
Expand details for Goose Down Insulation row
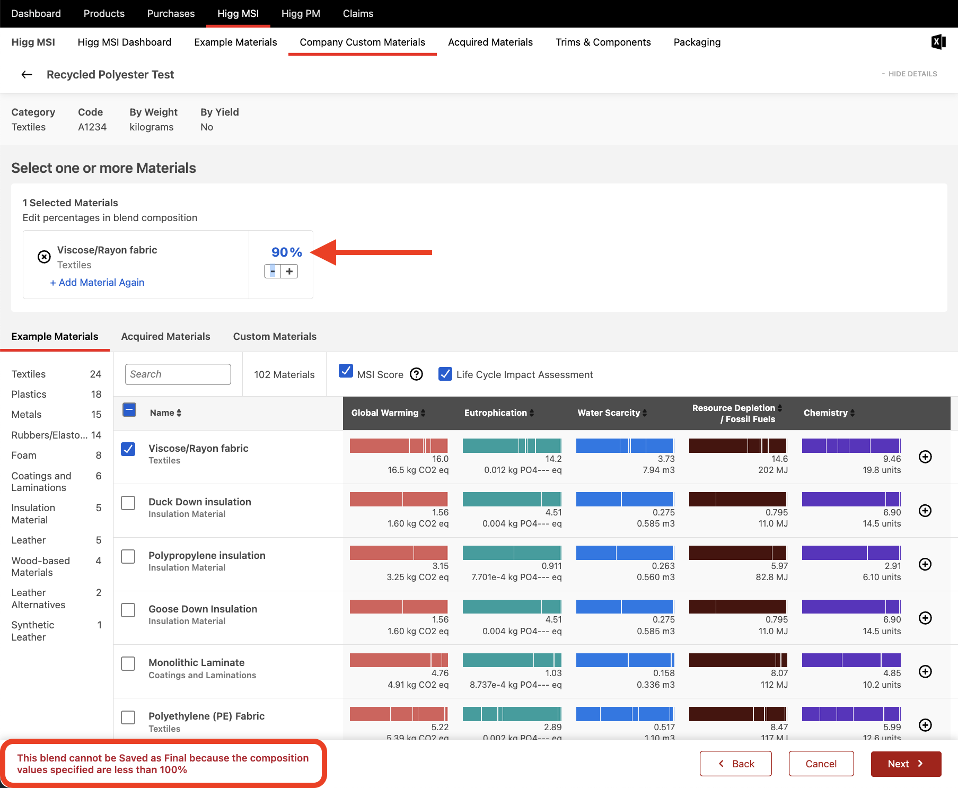point(925,618)
